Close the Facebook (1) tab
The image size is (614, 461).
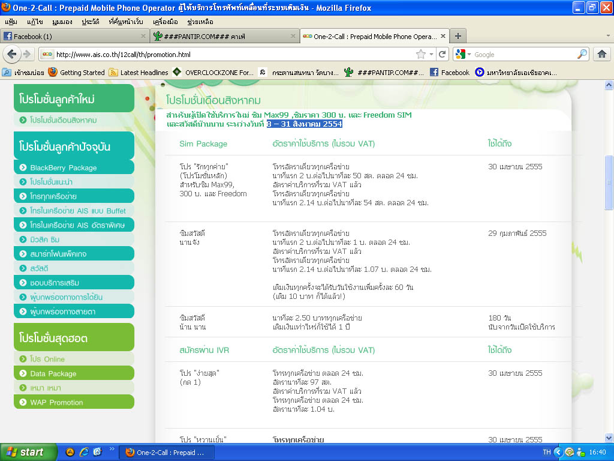(x=143, y=36)
